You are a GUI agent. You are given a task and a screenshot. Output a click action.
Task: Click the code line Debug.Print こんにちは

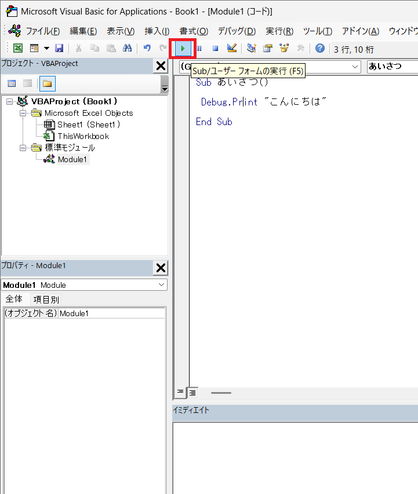pyautogui.click(x=264, y=102)
